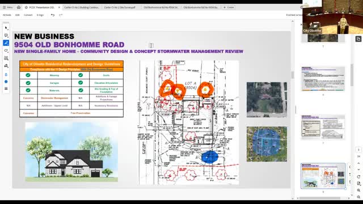This screenshot has height=204, width=363.
Task: Open the blue color picker dot
Action: click(6, 82)
